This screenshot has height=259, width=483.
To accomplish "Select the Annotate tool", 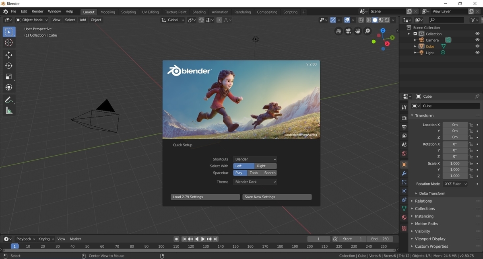I will [x=9, y=100].
